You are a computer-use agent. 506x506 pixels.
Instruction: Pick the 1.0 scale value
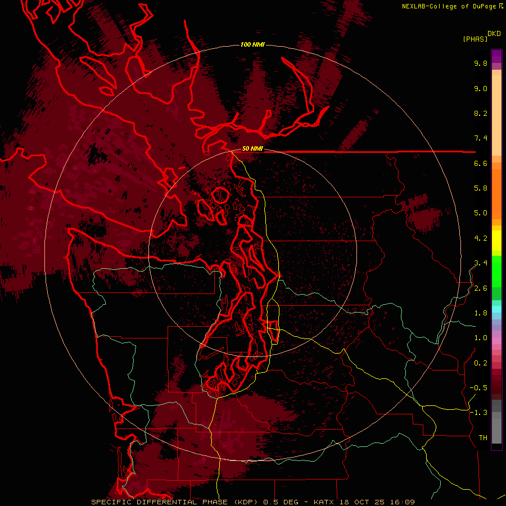[481, 338]
